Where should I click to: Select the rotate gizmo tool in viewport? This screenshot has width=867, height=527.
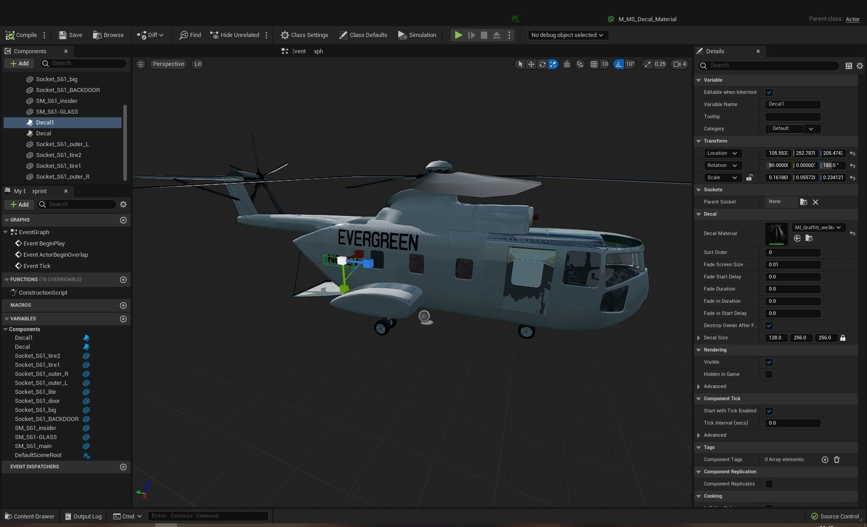(542, 64)
